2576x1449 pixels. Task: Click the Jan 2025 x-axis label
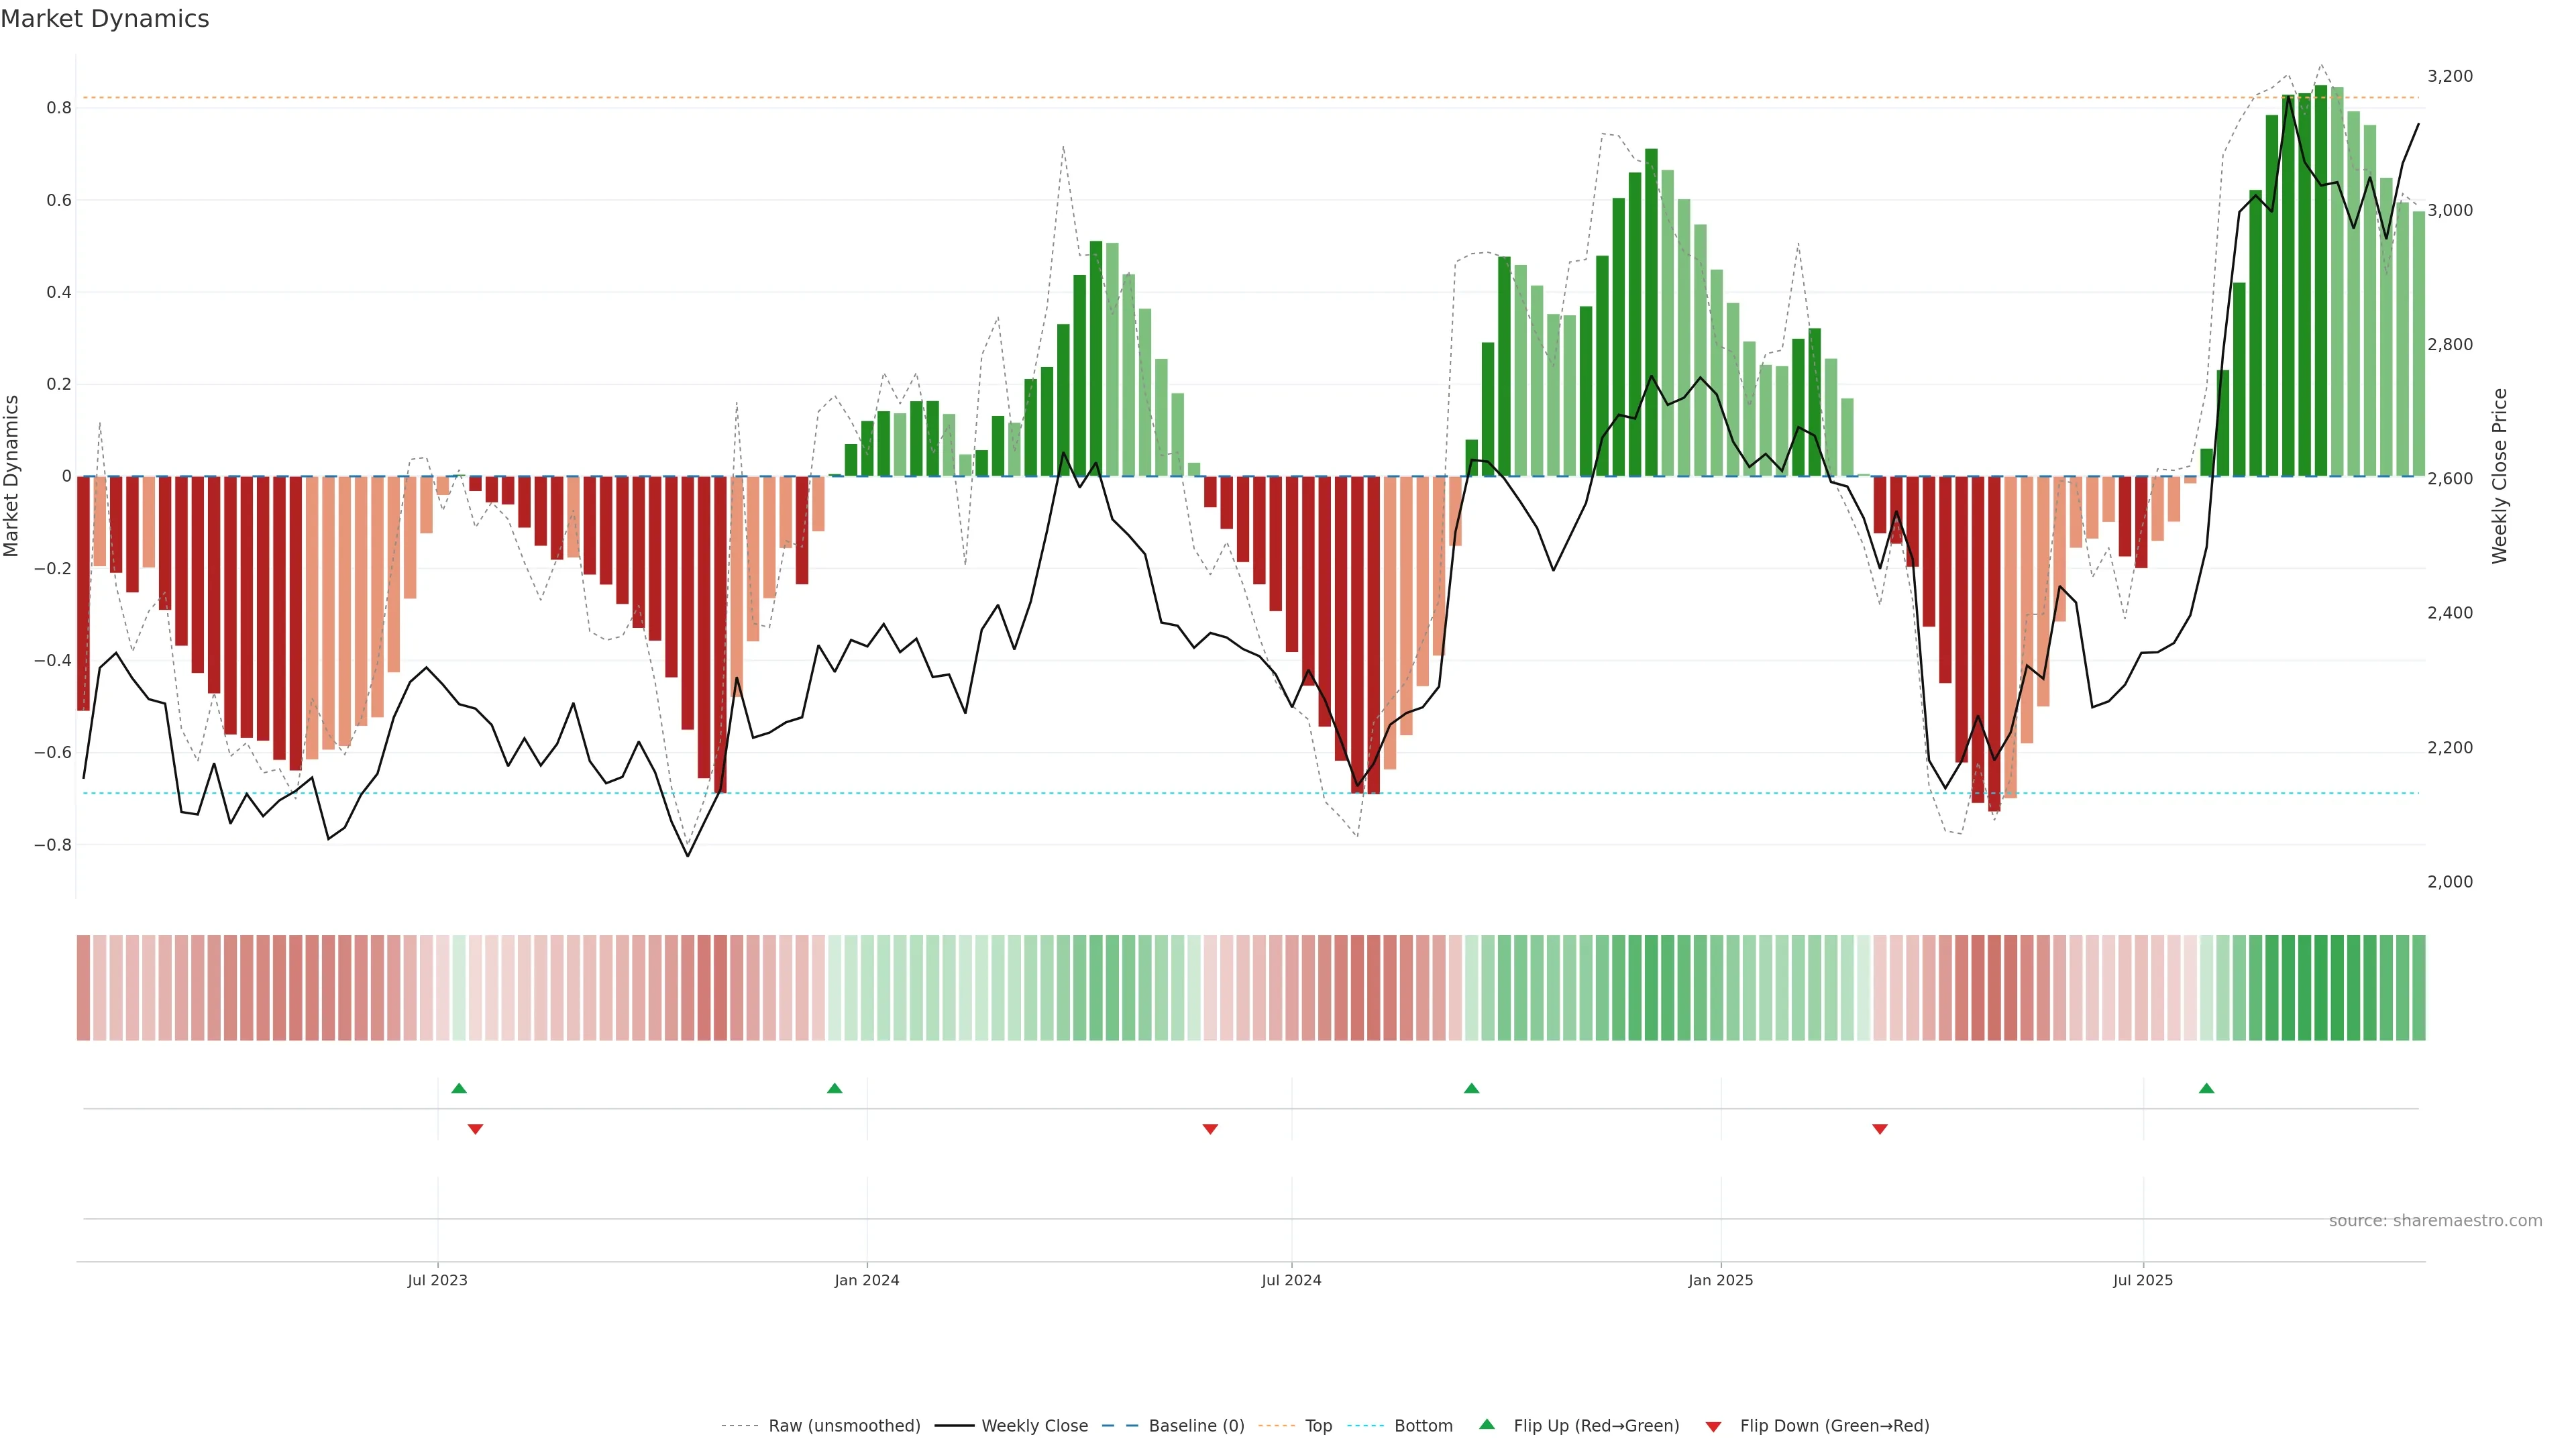click(1720, 1280)
